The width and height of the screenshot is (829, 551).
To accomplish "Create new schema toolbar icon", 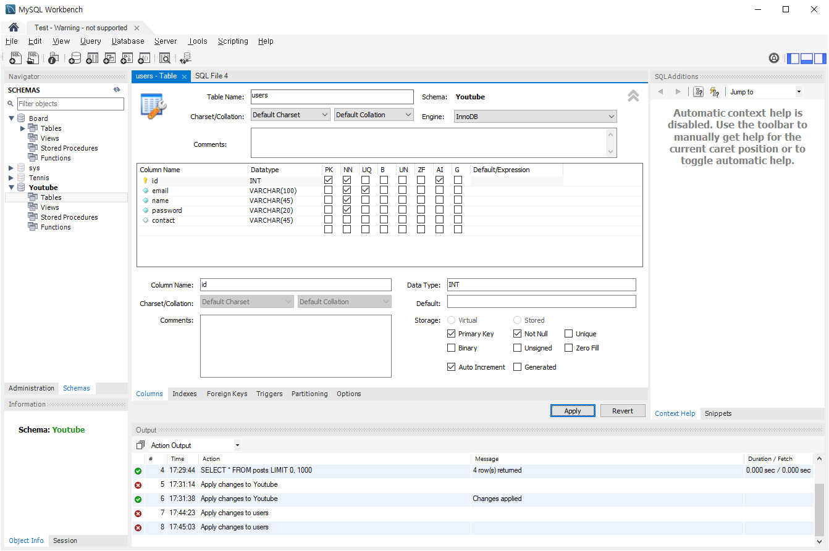I will [x=75, y=58].
